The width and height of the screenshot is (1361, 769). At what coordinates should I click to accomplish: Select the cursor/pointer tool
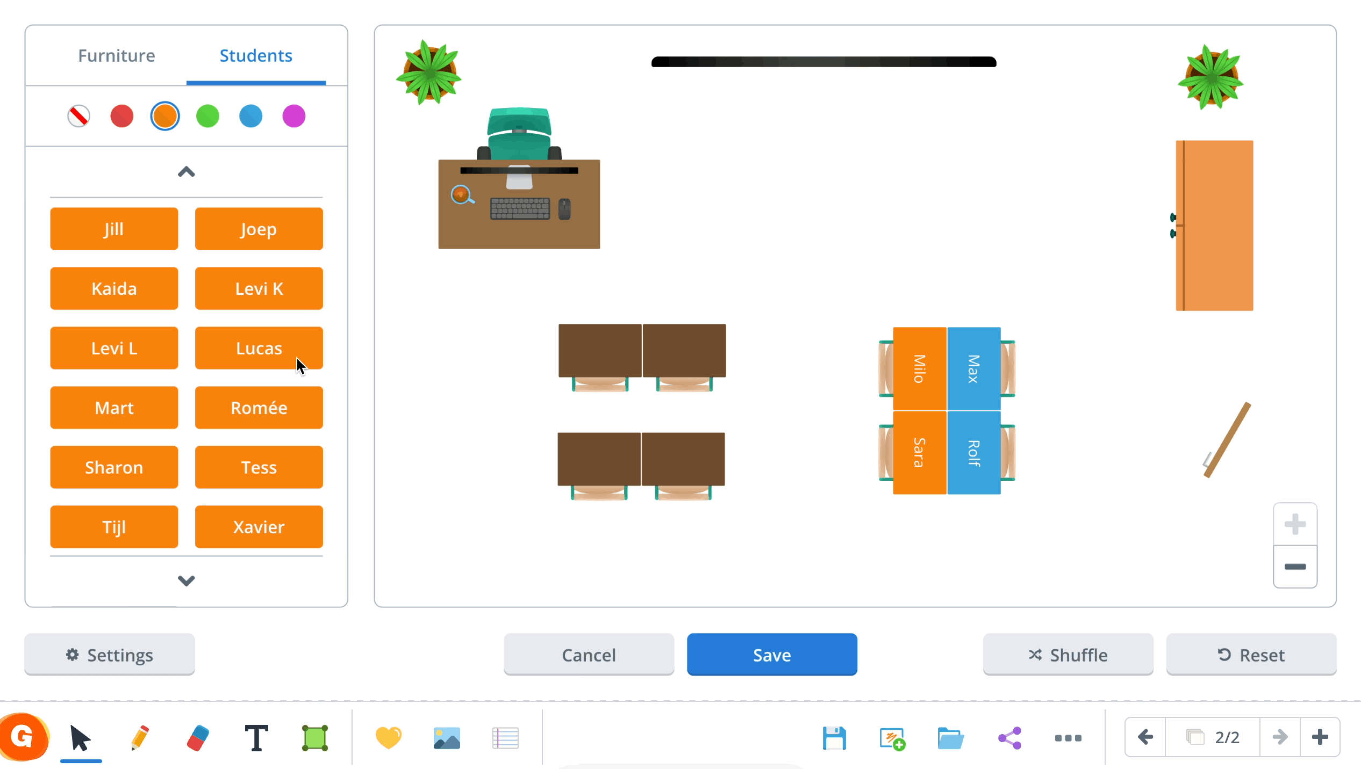point(81,737)
